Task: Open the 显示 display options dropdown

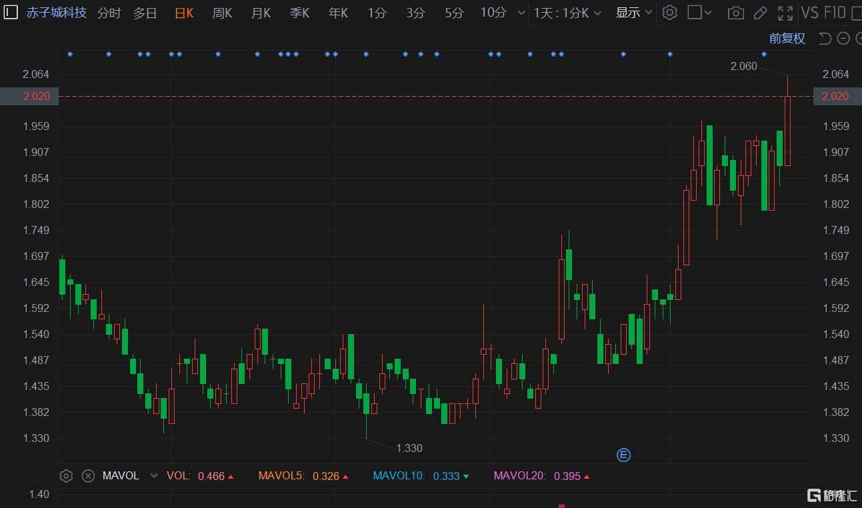Action: pos(632,12)
